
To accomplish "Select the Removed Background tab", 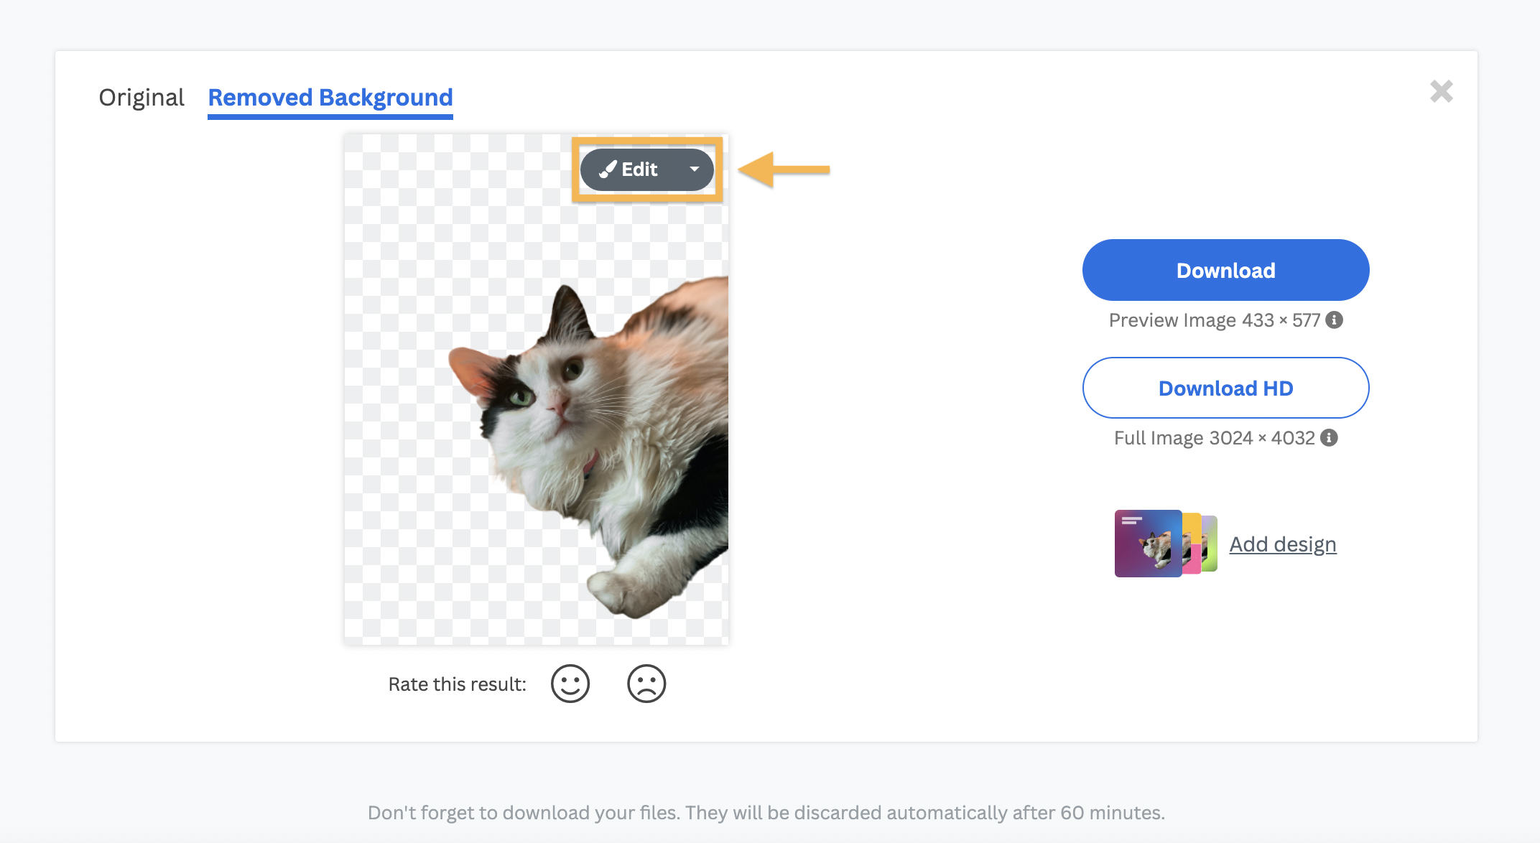I will click(x=330, y=98).
